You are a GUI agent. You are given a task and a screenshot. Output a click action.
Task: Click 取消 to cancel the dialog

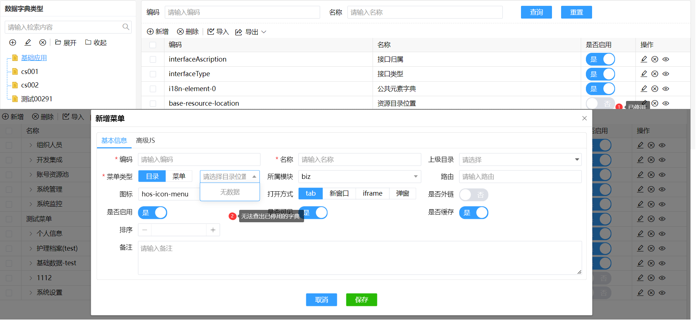(x=321, y=300)
